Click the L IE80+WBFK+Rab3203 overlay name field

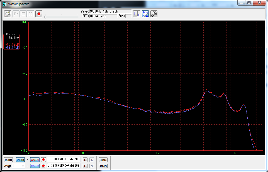coord(64,166)
